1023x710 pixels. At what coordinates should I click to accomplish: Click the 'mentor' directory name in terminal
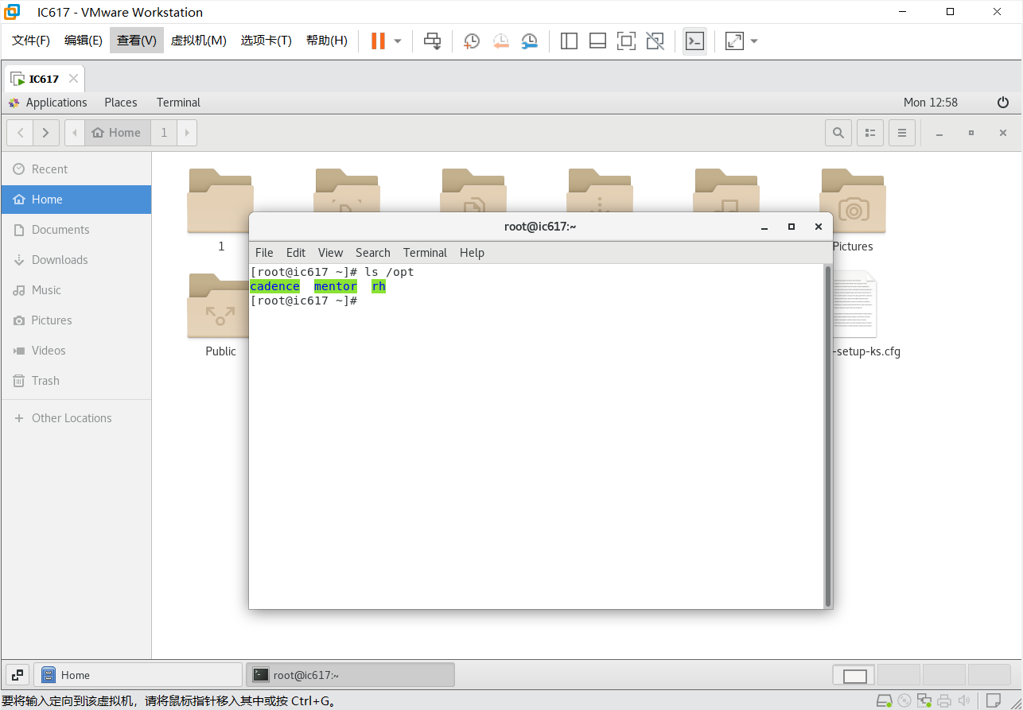point(336,286)
